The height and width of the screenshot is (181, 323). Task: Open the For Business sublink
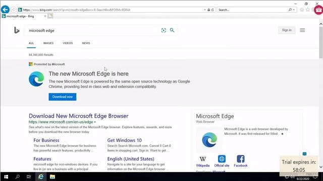tap(46, 140)
